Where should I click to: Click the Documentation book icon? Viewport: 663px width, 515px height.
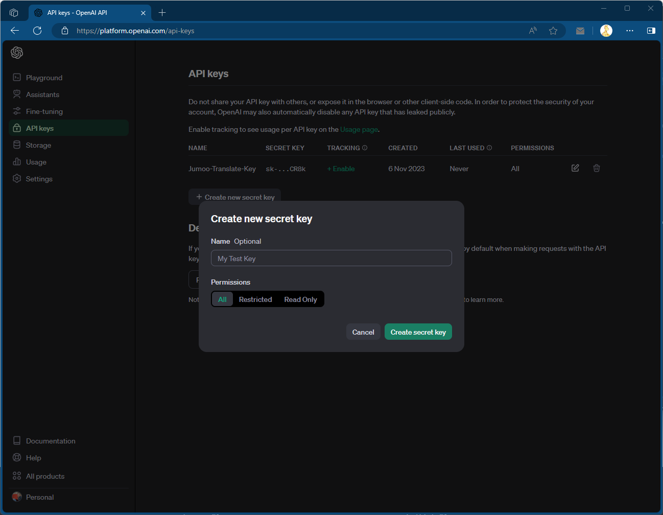point(17,440)
